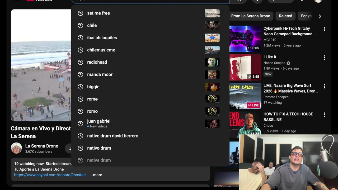
Task: Open MG1010 channel link
Action: pyautogui.click(x=270, y=40)
